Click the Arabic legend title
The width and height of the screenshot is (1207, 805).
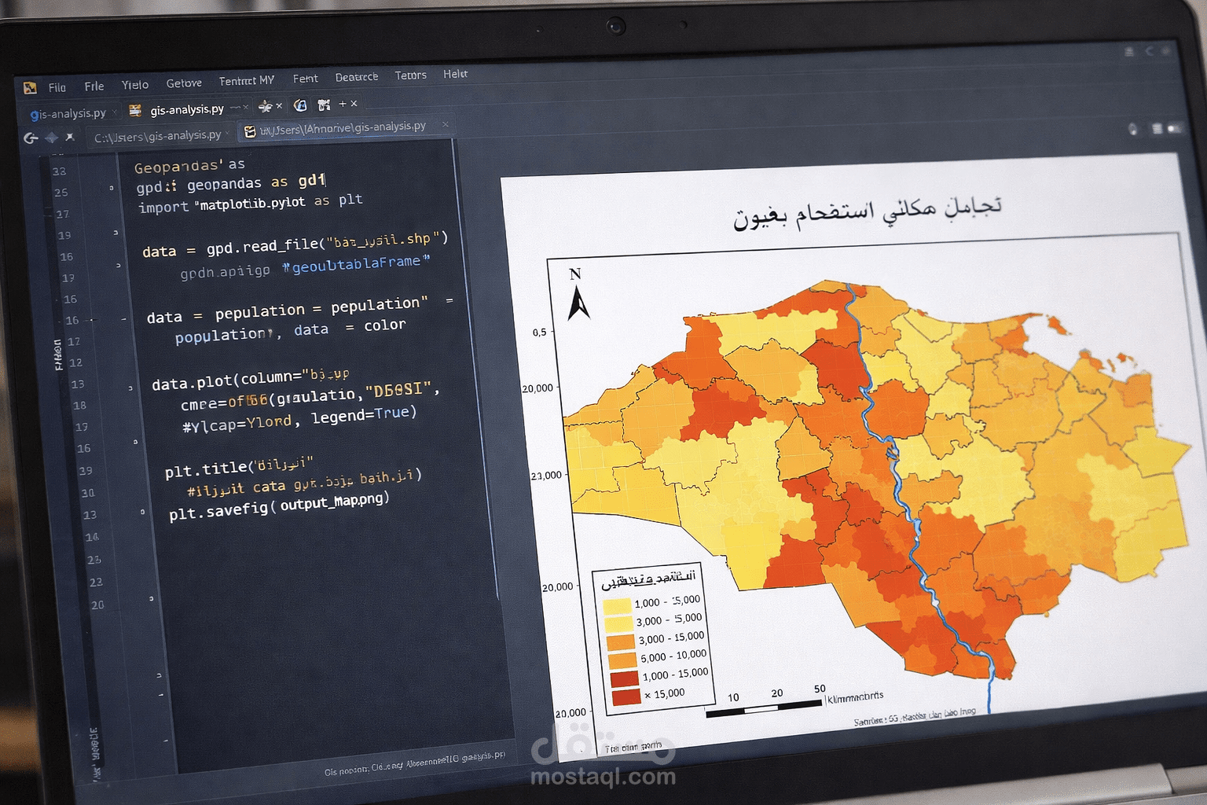(648, 579)
